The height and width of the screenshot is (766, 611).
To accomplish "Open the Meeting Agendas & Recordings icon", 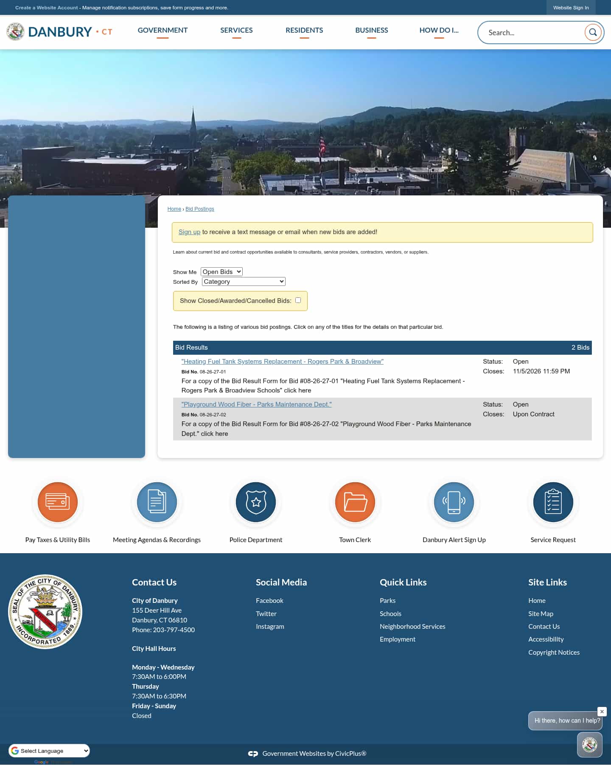I will [x=157, y=502].
